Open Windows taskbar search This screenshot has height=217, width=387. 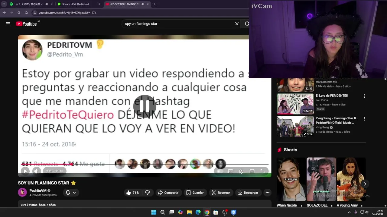click(162, 212)
